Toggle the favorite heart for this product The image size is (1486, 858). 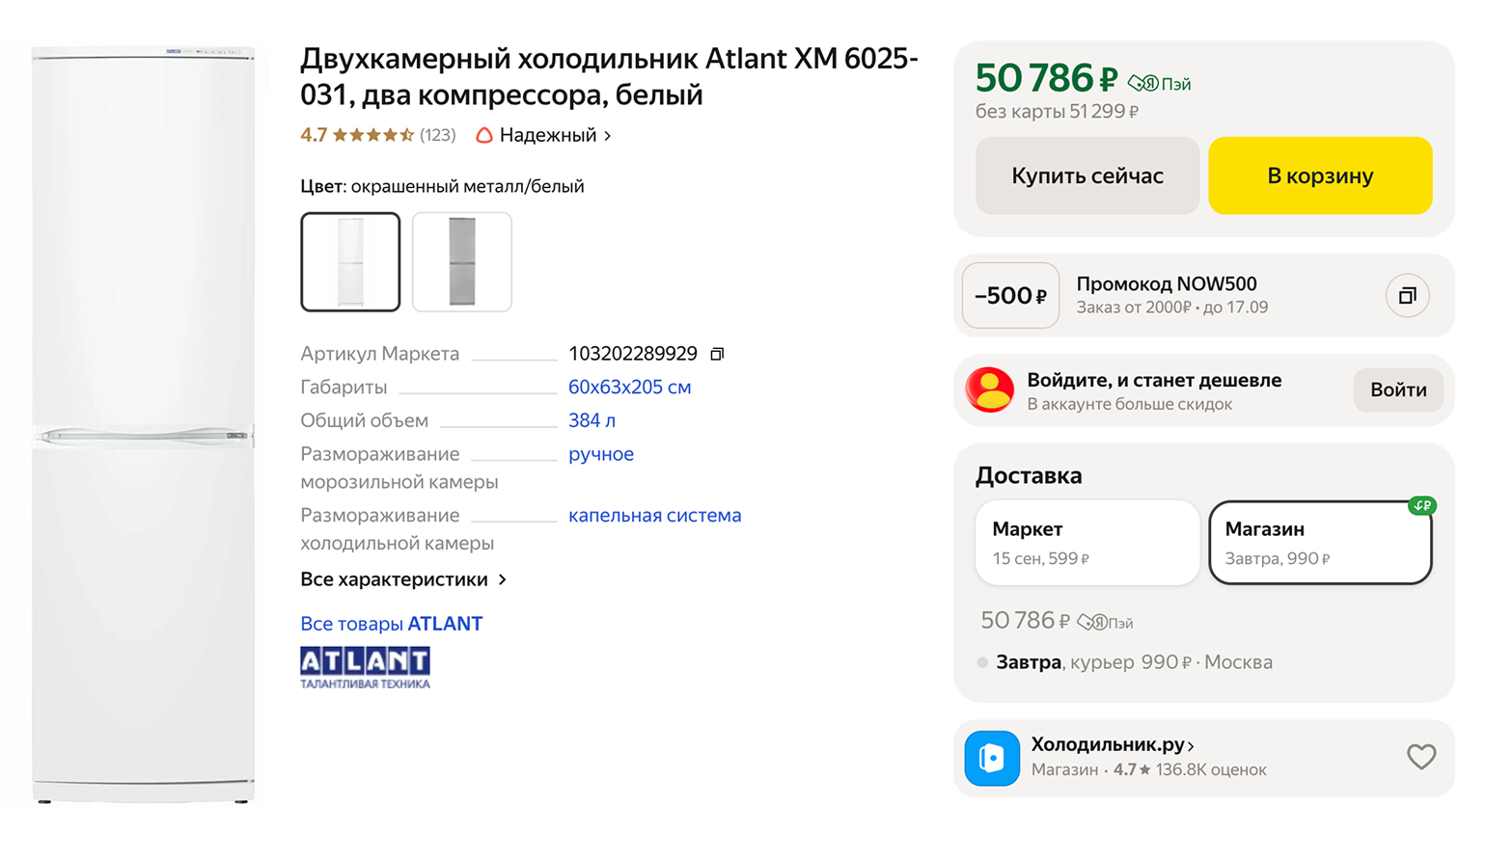click(x=1421, y=758)
